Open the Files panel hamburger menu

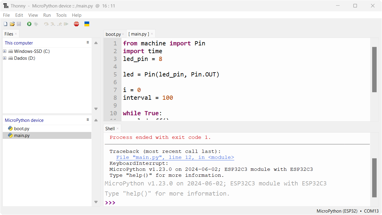click(87, 42)
